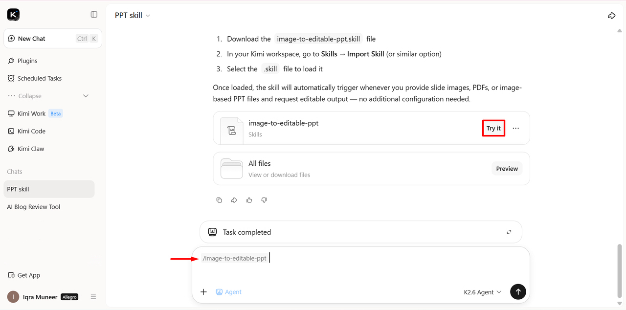Toggle the Agent mode button

point(229,292)
